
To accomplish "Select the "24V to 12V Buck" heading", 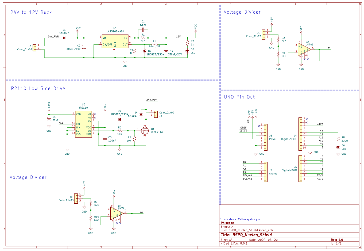I will 31,12.
